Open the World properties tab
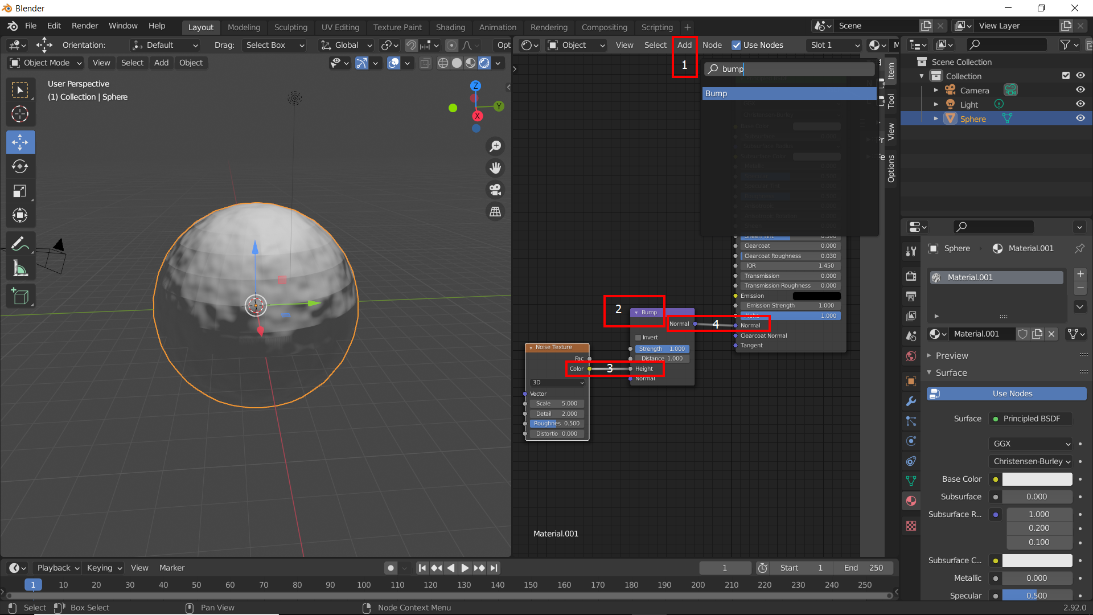 911,356
